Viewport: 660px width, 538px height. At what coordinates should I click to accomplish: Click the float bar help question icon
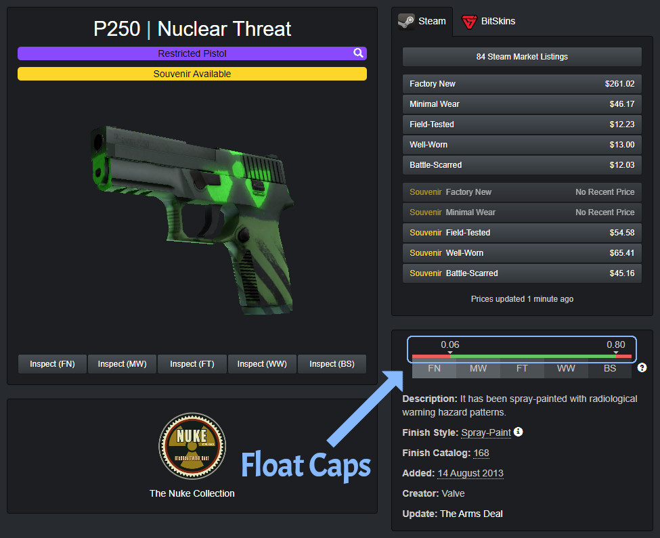coord(642,367)
